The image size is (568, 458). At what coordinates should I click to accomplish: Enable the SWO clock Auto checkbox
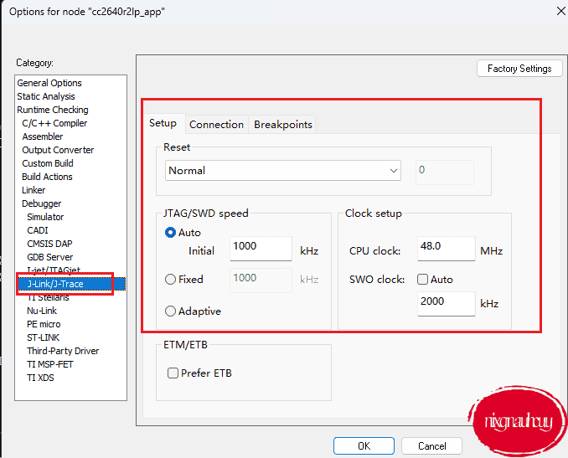423,280
